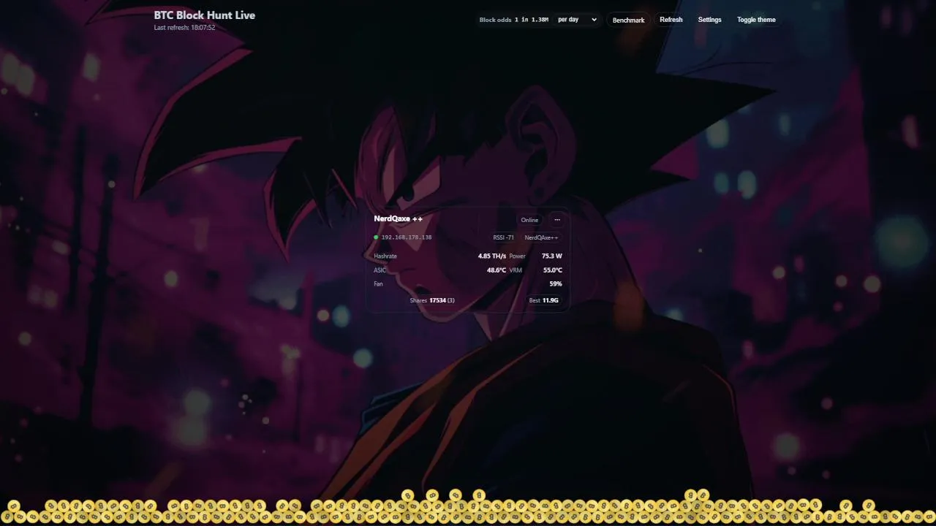Click the IP address 192.168.178.138

pos(407,237)
